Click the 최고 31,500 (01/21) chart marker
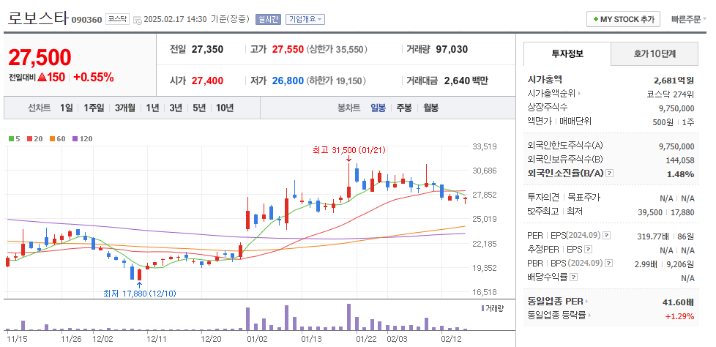The width and height of the screenshot is (716, 347). coord(349,150)
